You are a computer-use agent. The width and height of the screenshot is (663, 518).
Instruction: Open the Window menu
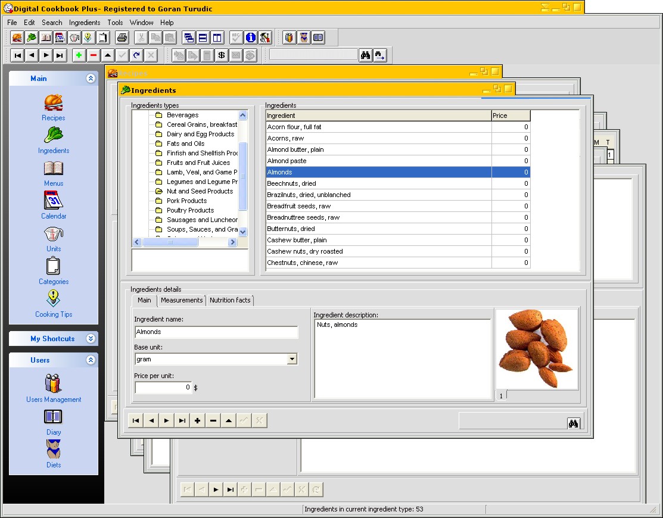pyautogui.click(x=141, y=23)
